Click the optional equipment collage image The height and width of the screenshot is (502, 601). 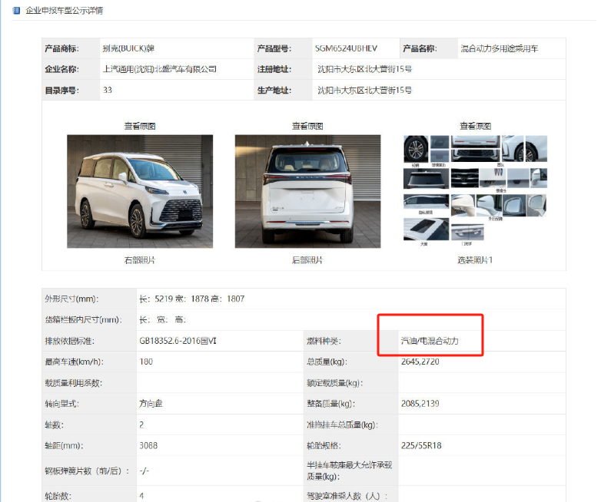click(x=475, y=190)
